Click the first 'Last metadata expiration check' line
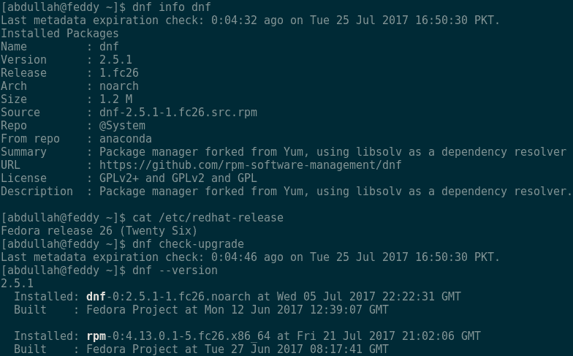Viewport: 573px width, 356px height. click(x=250, y=20)
